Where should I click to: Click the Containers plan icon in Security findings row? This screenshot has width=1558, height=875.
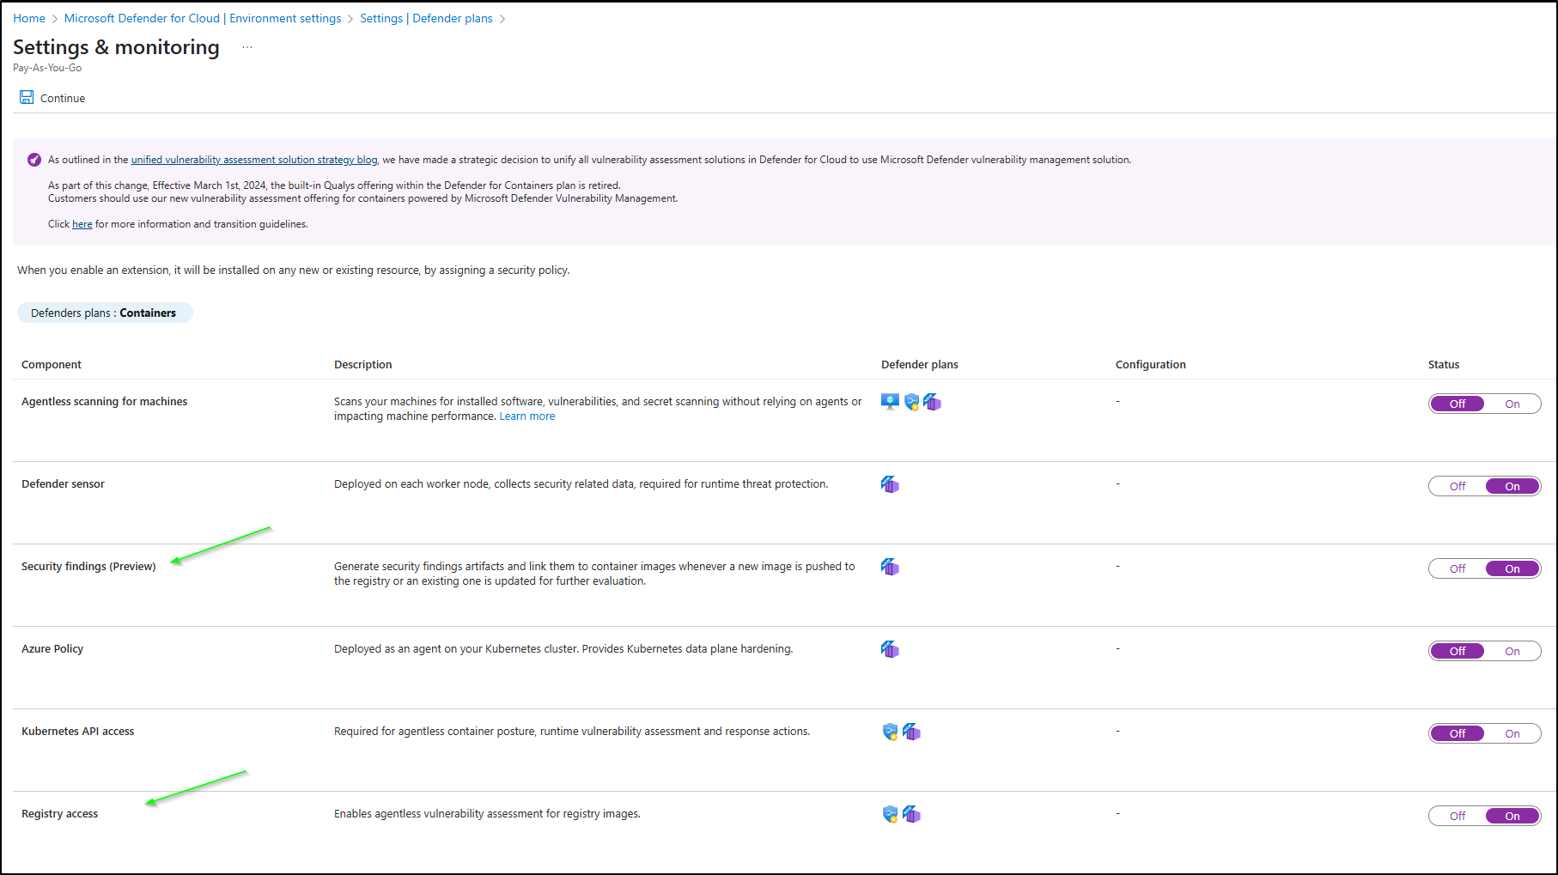tap(890, 567)
